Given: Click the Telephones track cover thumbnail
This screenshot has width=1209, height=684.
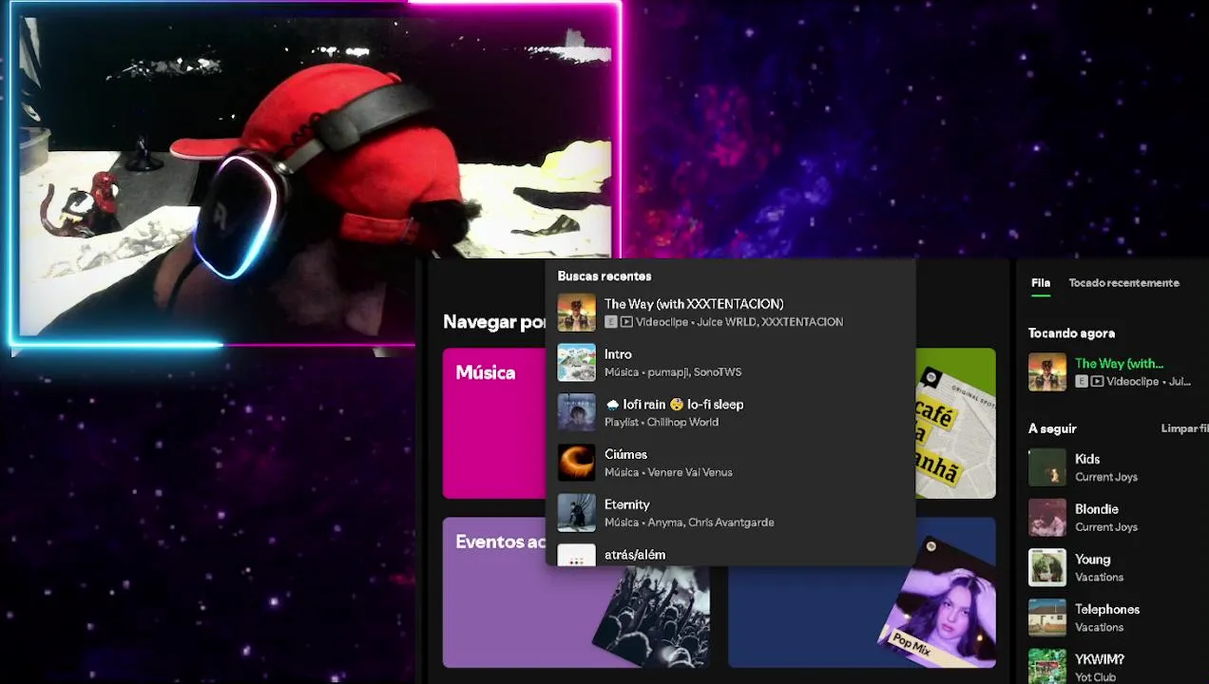Looking at the screenshot, I should point(1047,617).
